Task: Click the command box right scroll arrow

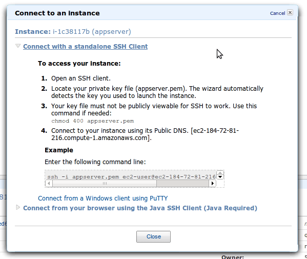Action: click(212, 184)
